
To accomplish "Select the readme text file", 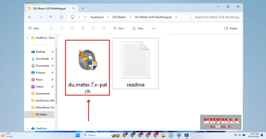I will 135,63.
